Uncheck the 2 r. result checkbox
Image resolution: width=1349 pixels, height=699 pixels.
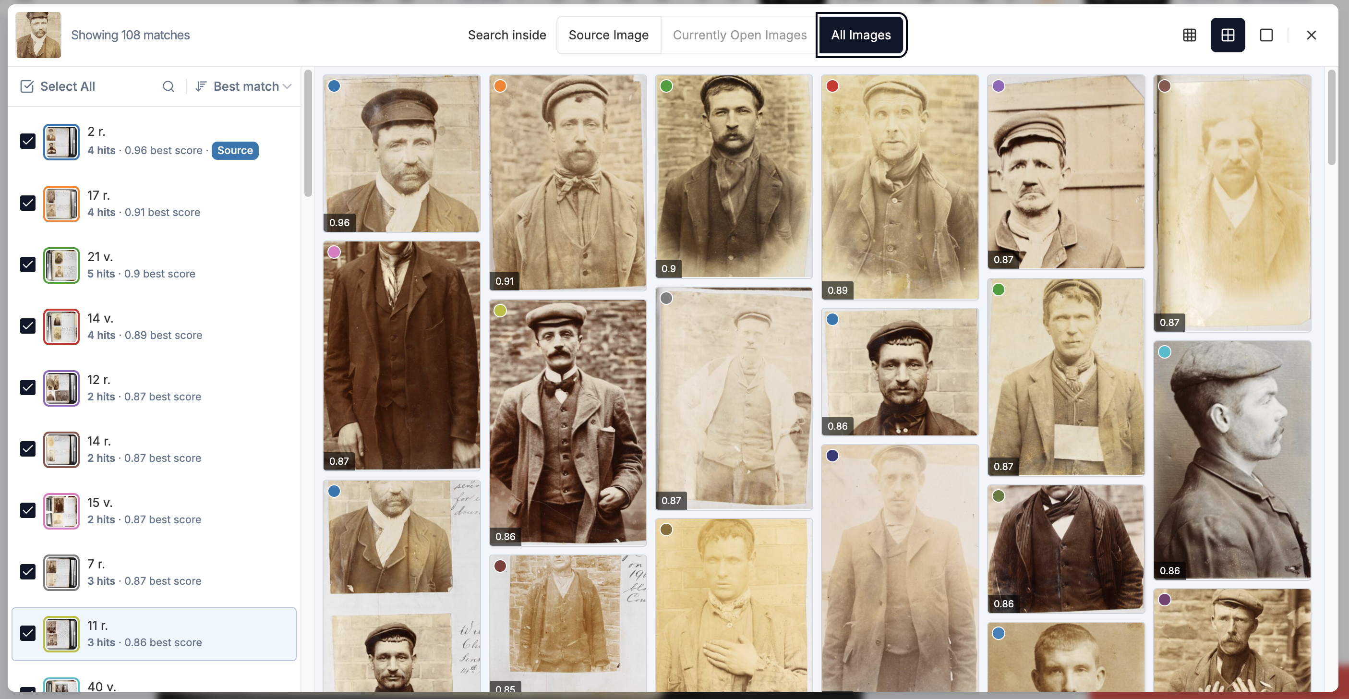point(28,141)
